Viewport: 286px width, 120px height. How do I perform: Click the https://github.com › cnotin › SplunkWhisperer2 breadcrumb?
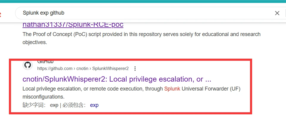[x=83, y=69]
